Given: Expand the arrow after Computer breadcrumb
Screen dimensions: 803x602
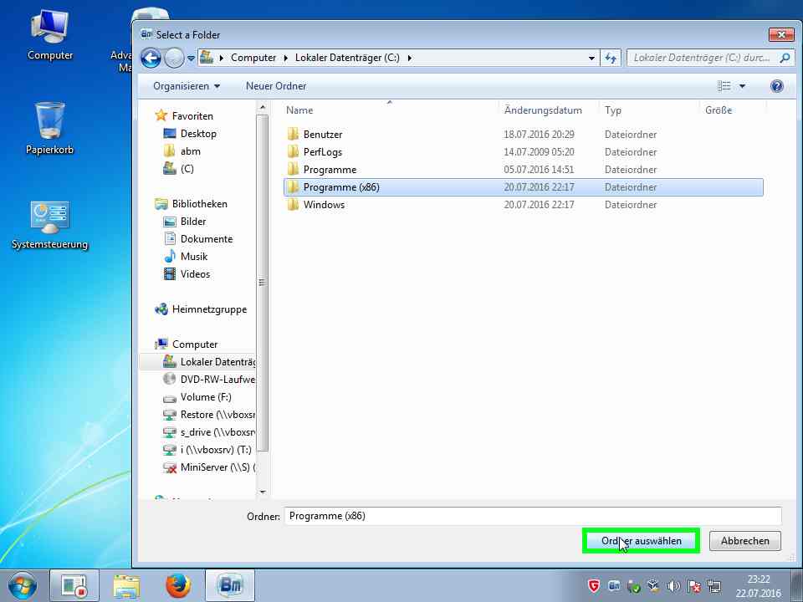Looking at the screenshot, I should click(286, 59).
